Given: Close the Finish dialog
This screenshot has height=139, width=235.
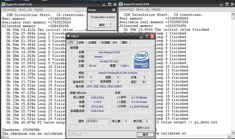Looking at the screenshot, I should pyautogui.click(x=114, y=10).
